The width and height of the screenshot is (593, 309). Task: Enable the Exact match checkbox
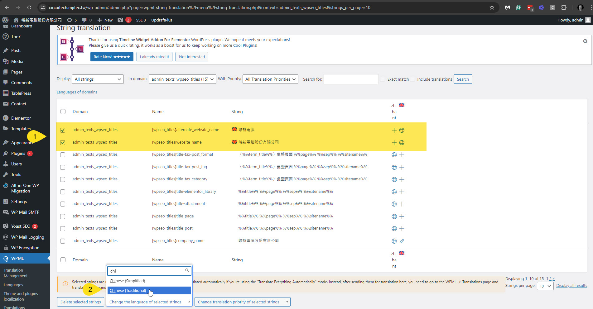coord(383,79)
